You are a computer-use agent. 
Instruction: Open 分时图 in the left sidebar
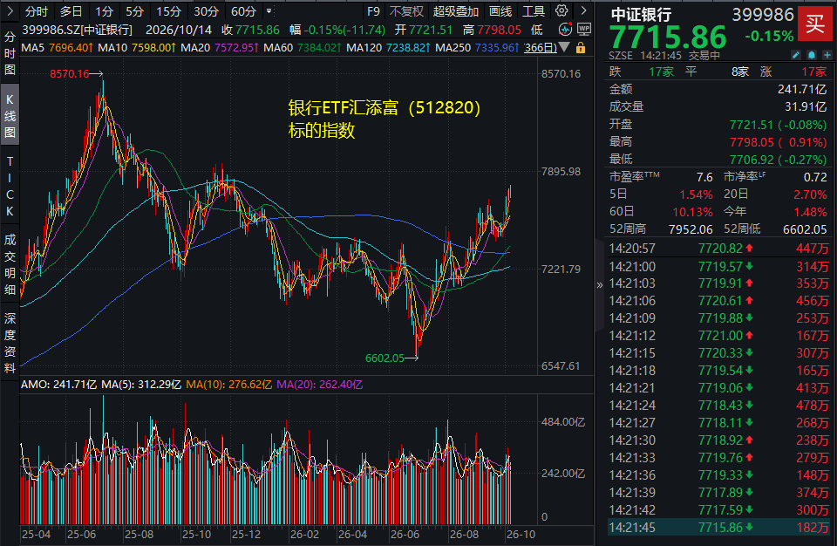[10, 53]
